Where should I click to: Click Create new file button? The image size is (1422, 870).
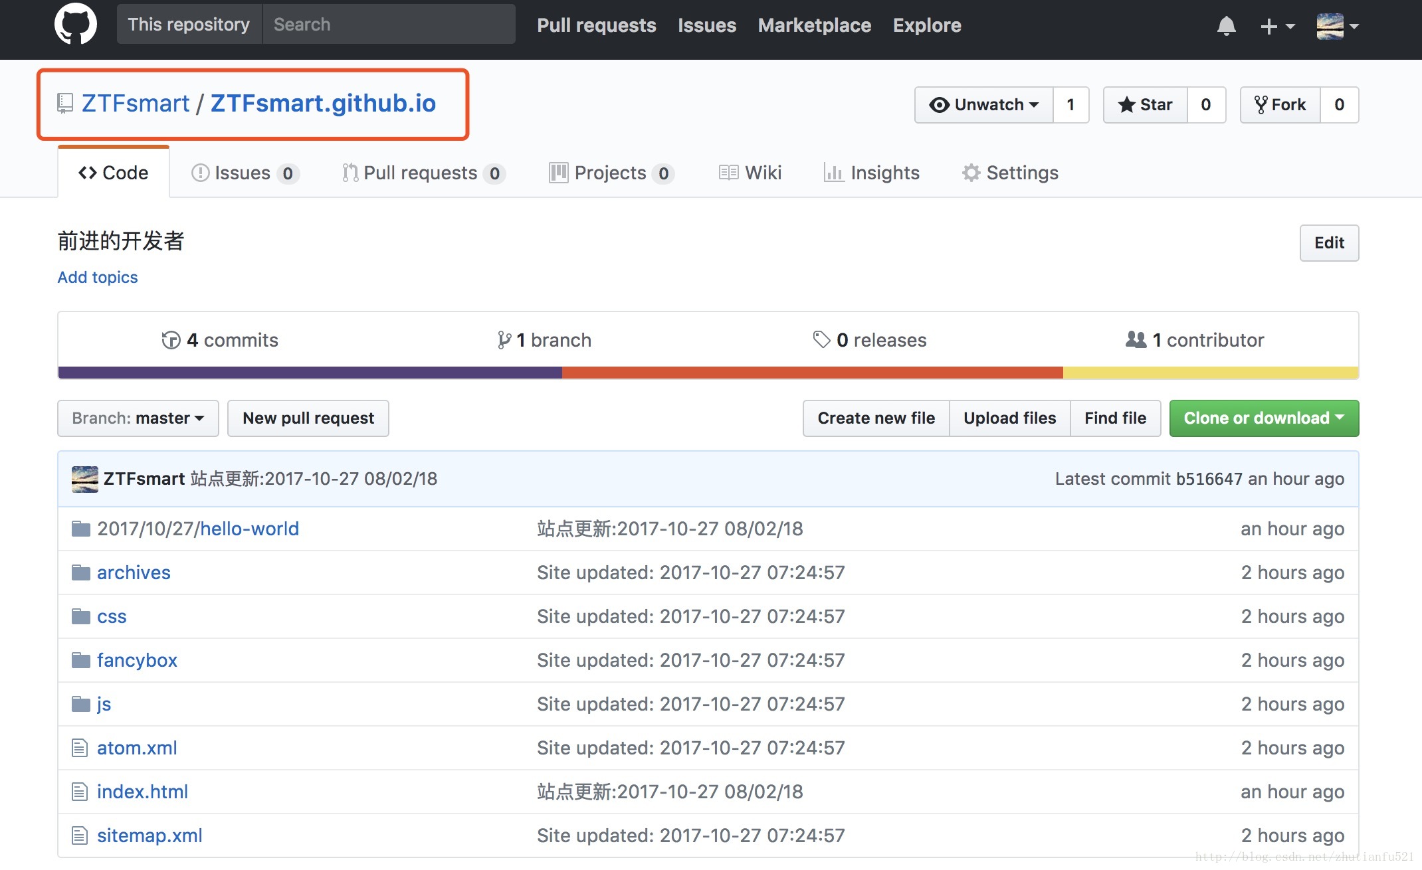tap(876, 418)
